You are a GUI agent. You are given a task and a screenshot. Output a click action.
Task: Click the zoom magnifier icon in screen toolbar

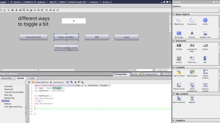pyautogui.click(x=8, y=10)
